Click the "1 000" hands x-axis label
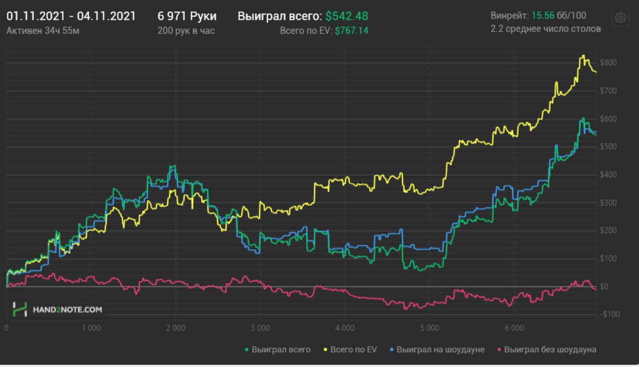The height and width of the screenshot is (367, 639). pos(91,328)
